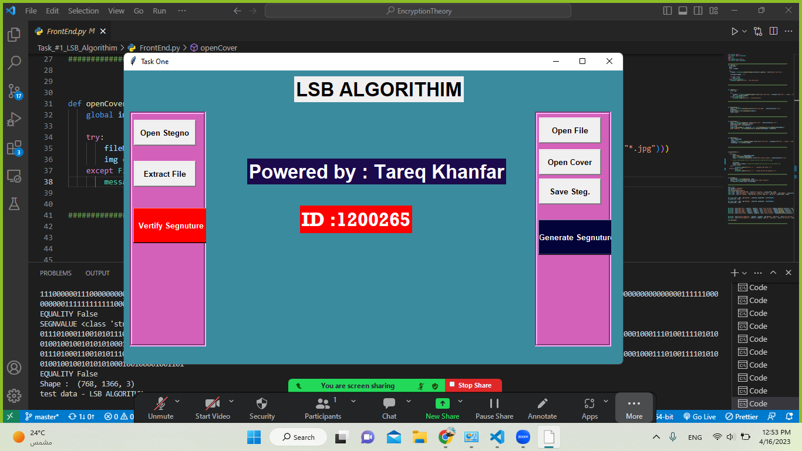Open the run button dropdown chevron
The width and height of the screenshot is (802, 451).
pyautogui.click(x=745, y=31)
